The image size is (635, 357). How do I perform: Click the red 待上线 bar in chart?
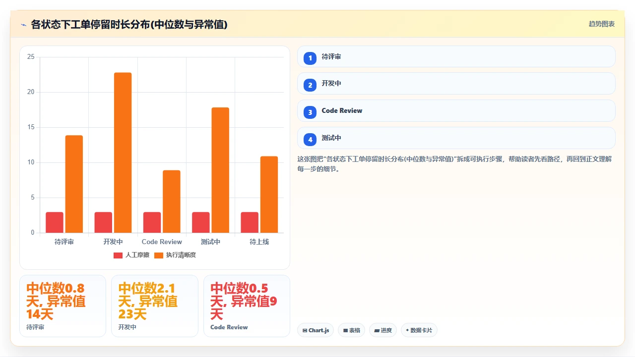tap(250, 222)
